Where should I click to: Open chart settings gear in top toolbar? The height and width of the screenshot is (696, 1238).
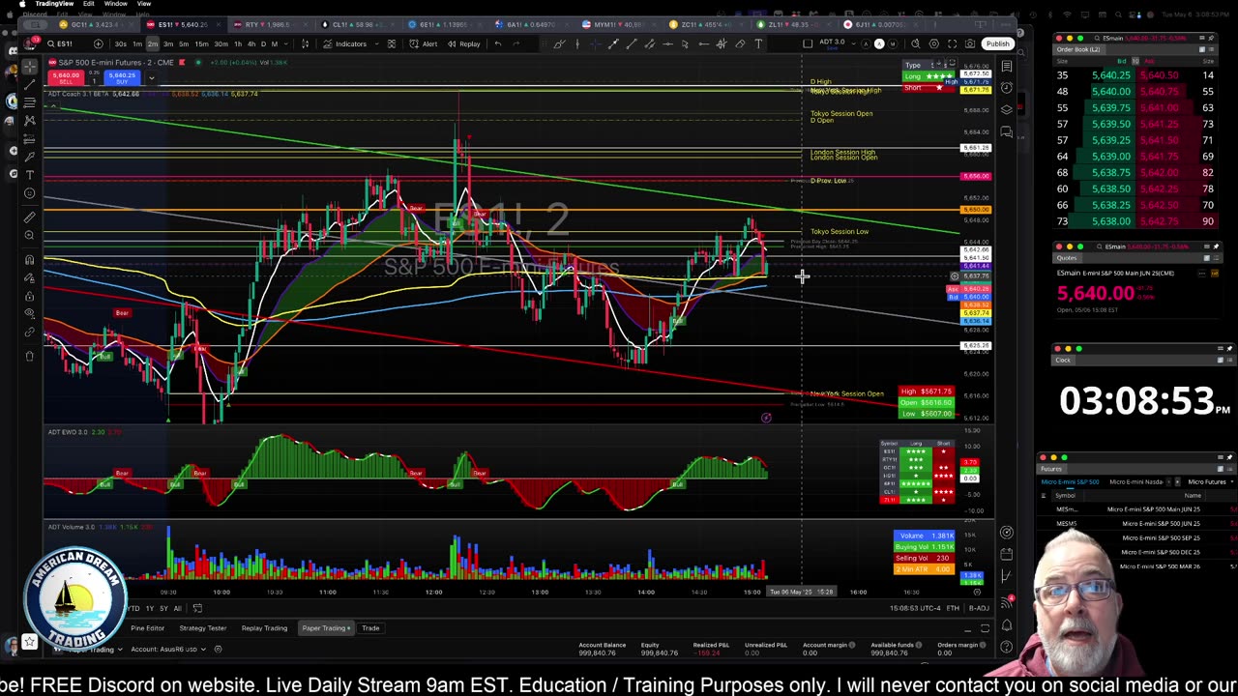(934, 43)
